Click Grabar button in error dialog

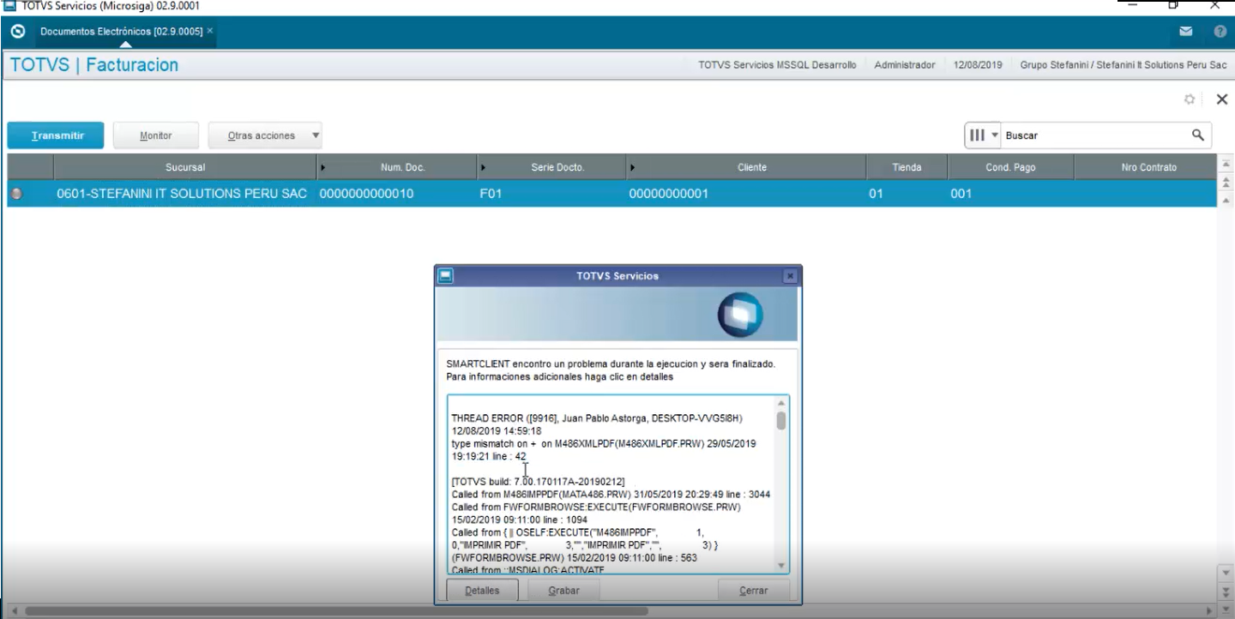(x=563, y=590)
